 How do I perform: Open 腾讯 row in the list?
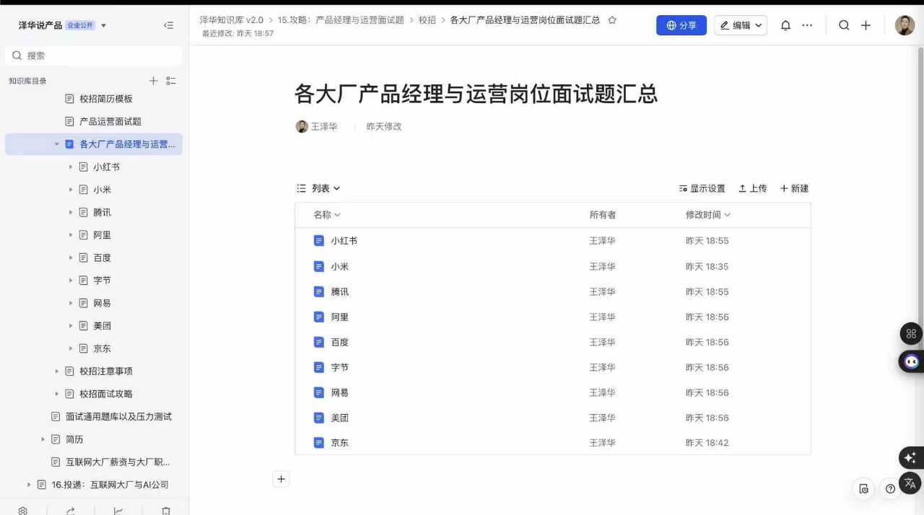(x=552, y=291)
